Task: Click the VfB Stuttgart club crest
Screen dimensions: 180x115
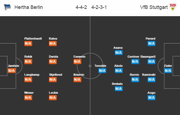Action: tap(173, 7)
